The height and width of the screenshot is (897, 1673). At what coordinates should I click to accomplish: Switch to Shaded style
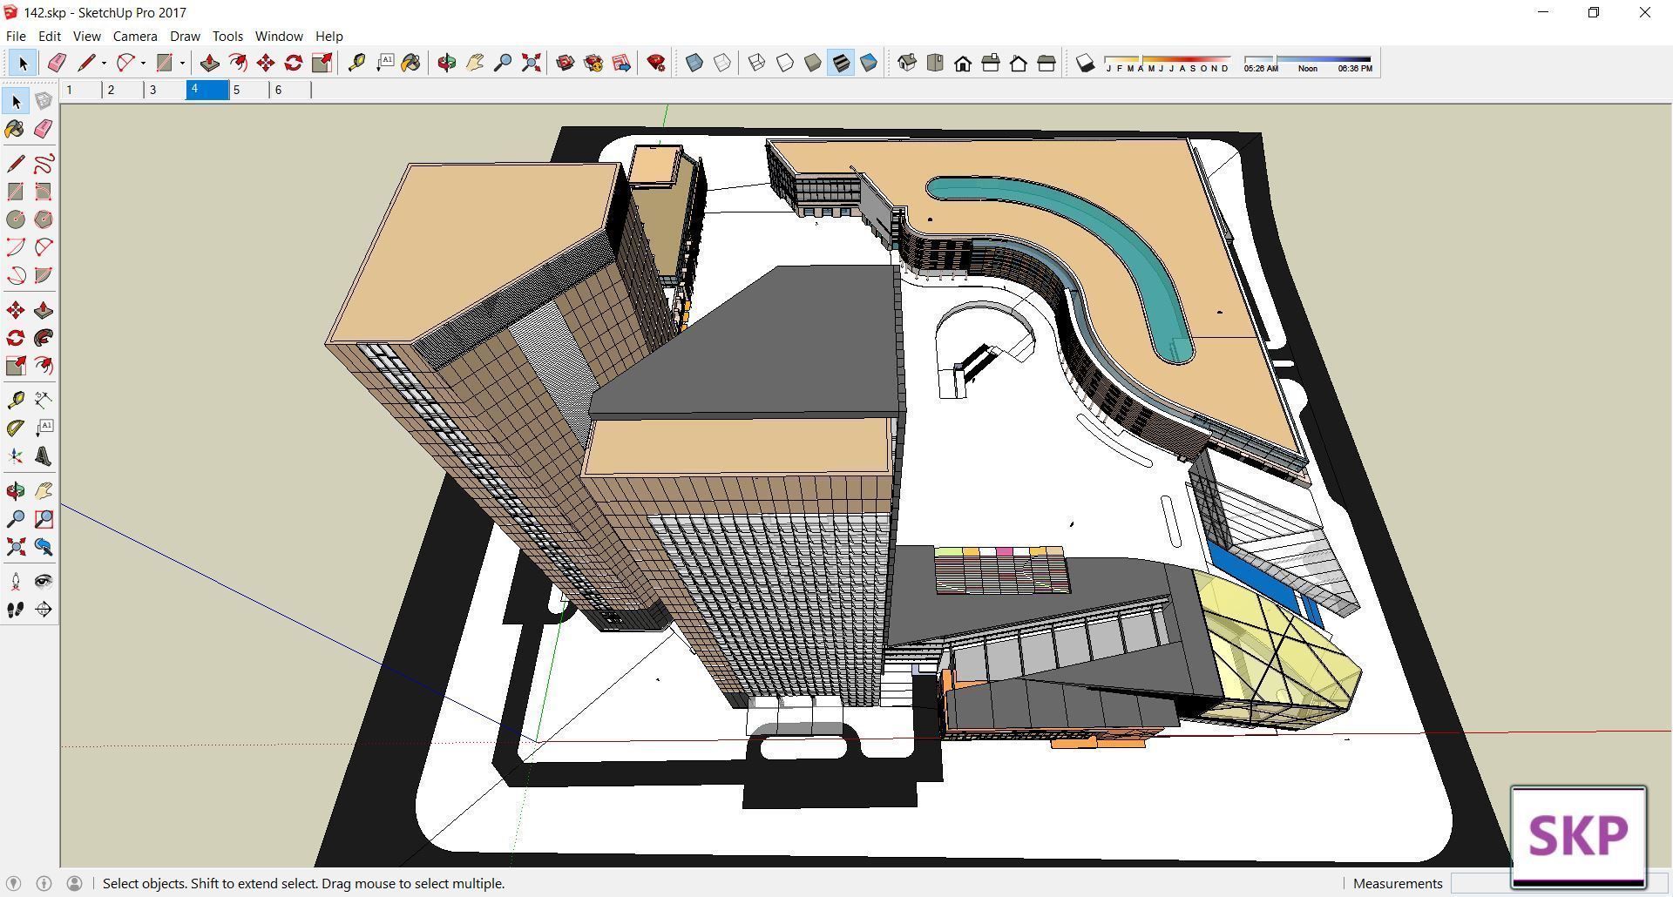[813, 63]
